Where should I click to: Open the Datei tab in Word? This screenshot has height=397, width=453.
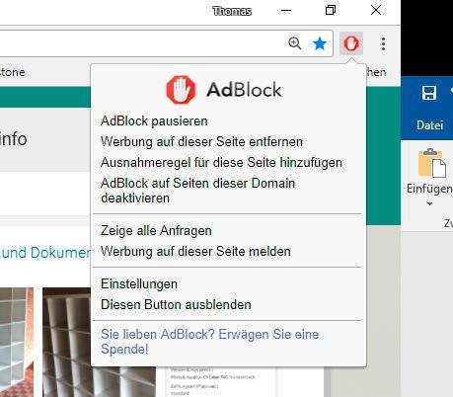click(429, 125)
